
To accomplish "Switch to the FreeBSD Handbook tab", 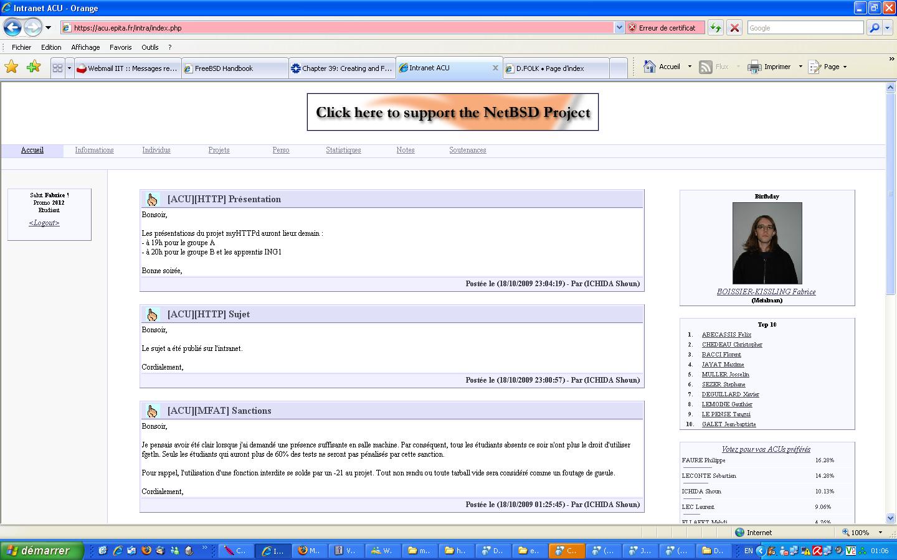I will click(x=234, y=68).
